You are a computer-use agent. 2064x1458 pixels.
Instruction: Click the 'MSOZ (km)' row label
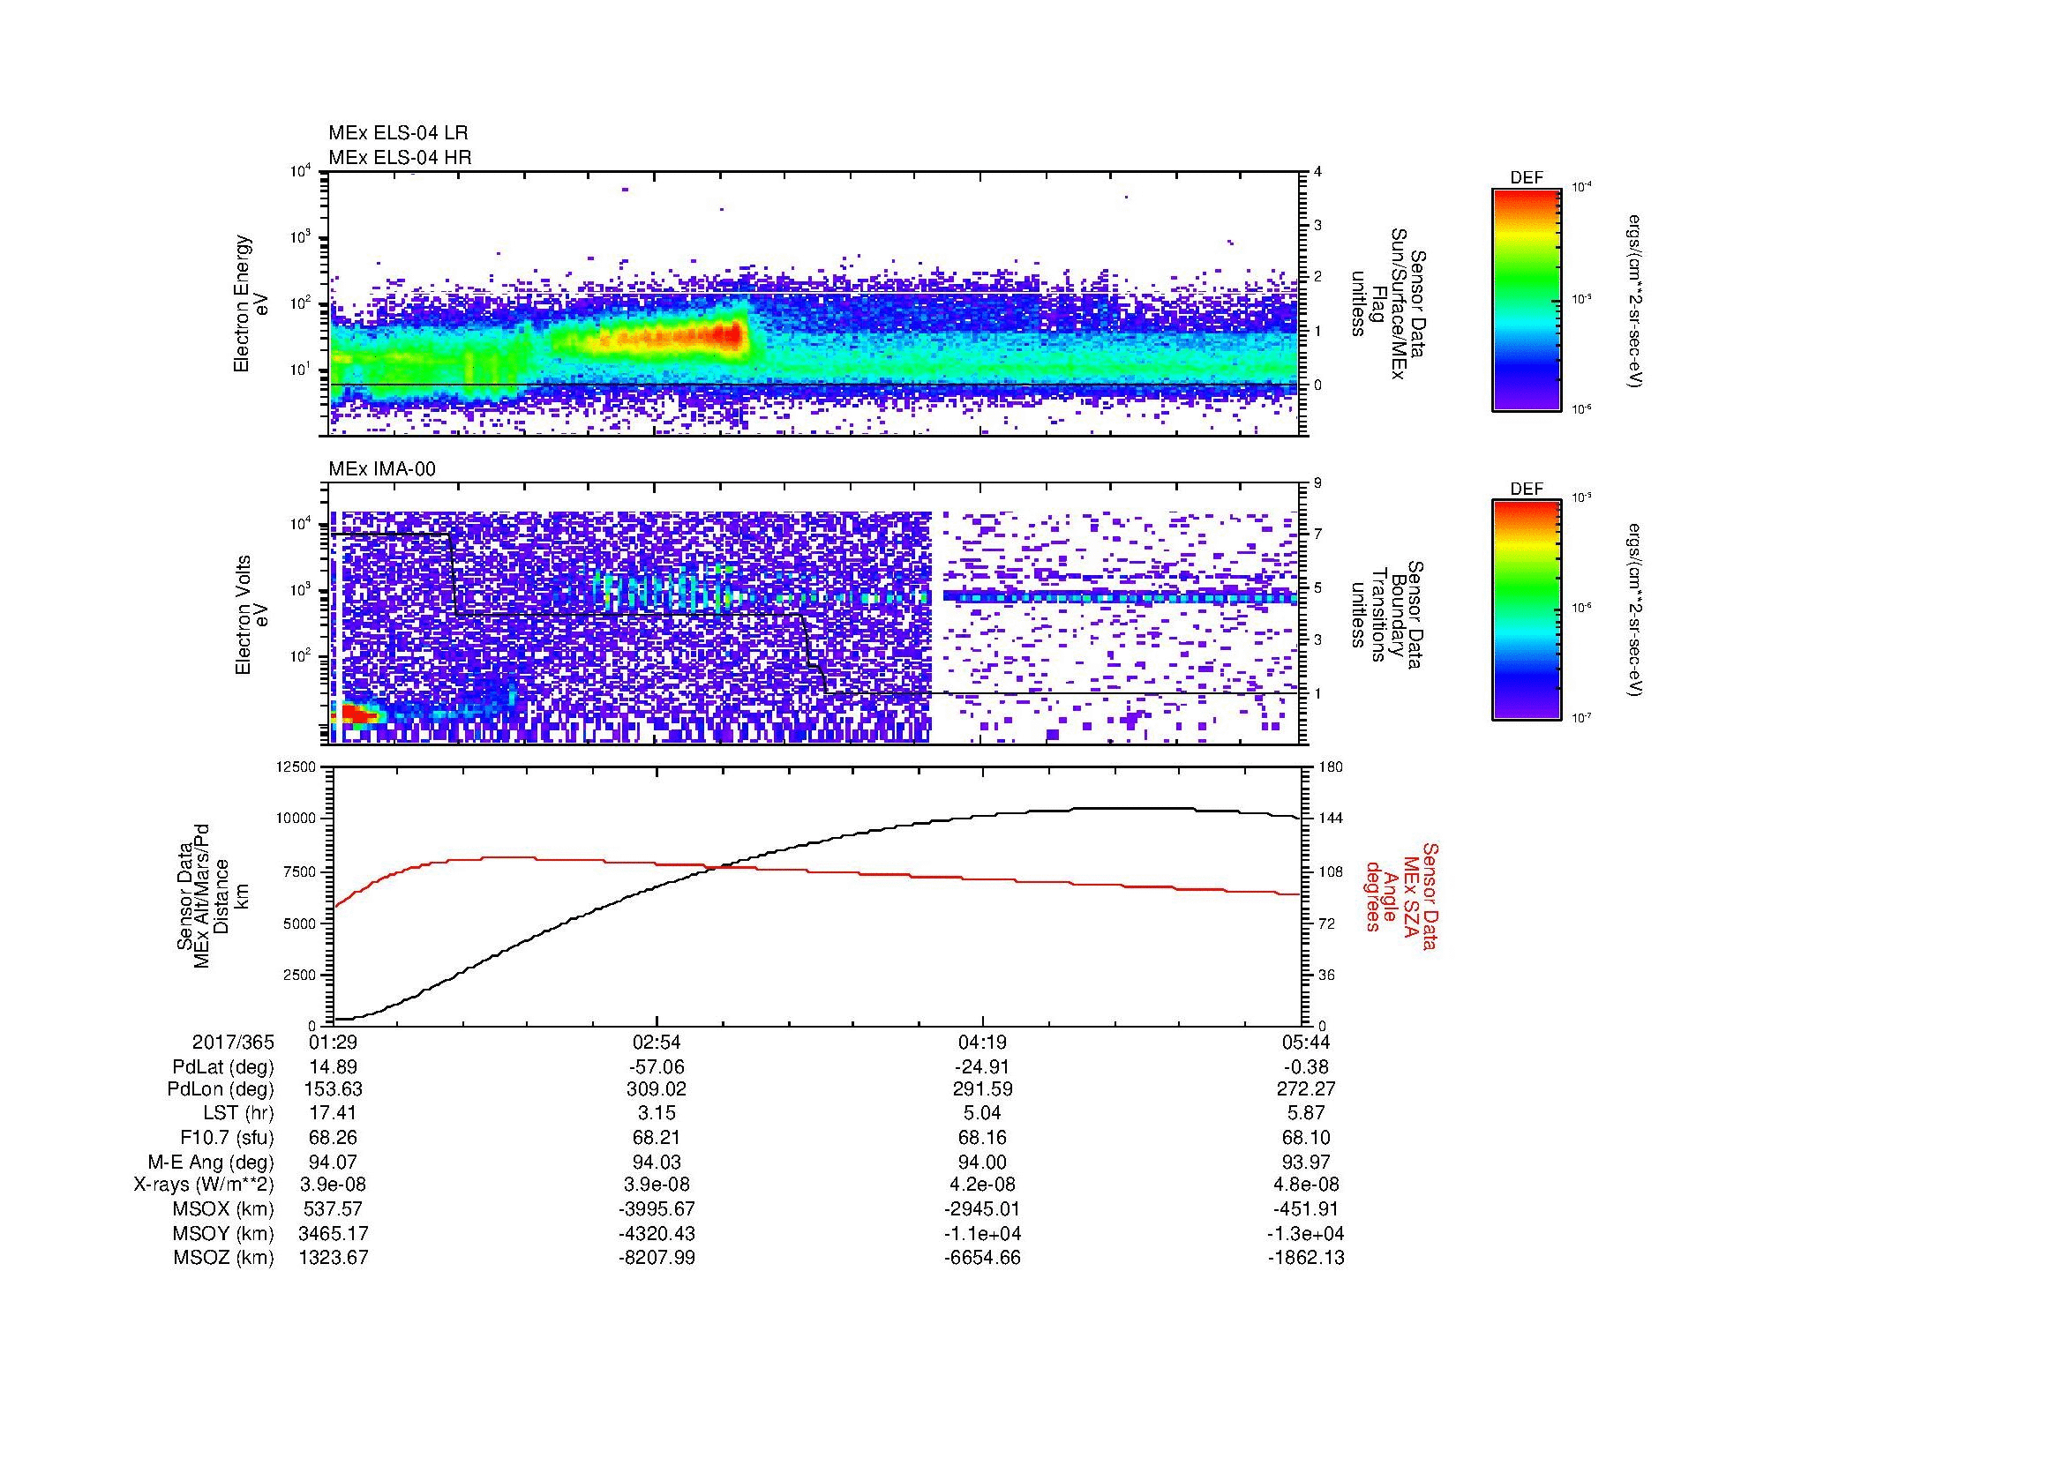pyautogui.click(x=223, y=1258)
